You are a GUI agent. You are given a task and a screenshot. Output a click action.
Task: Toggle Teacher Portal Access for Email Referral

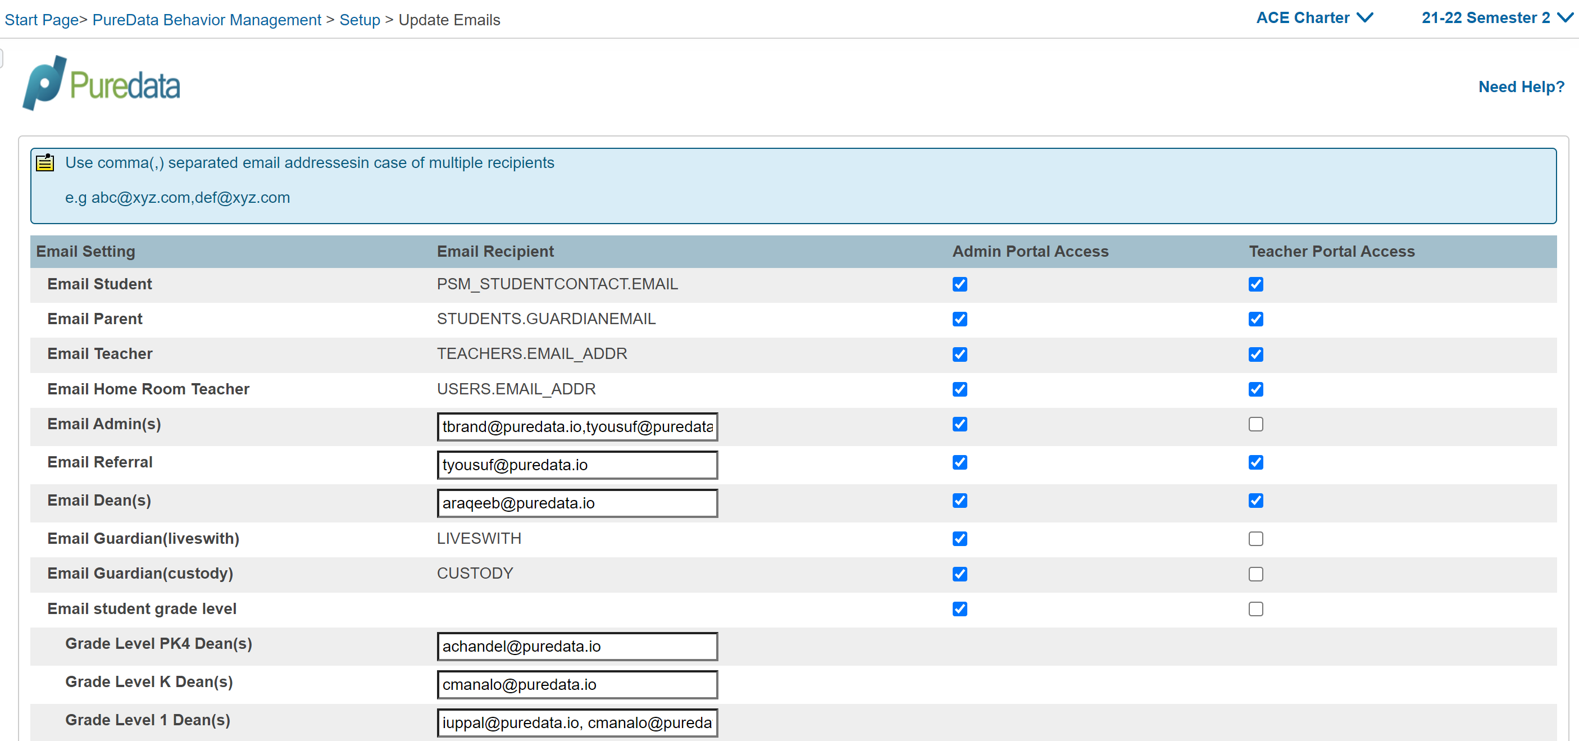tap(1255, 463)
